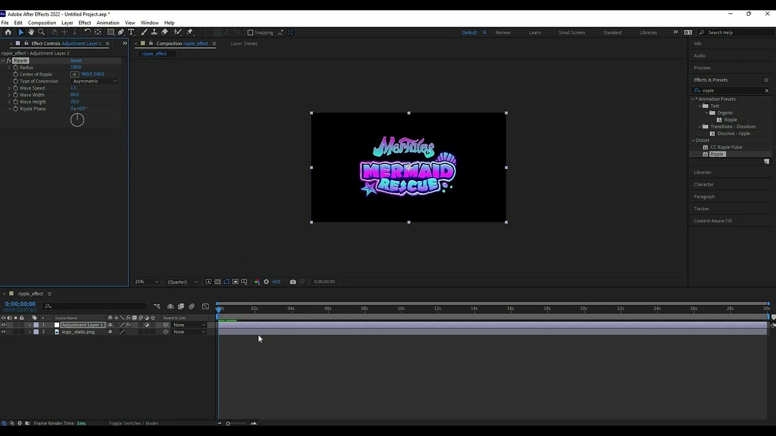The height and width of the screenshot is (436, 776).
Task: Open the Content-Aware Fill panel
Action: click(x=713, y=221)
